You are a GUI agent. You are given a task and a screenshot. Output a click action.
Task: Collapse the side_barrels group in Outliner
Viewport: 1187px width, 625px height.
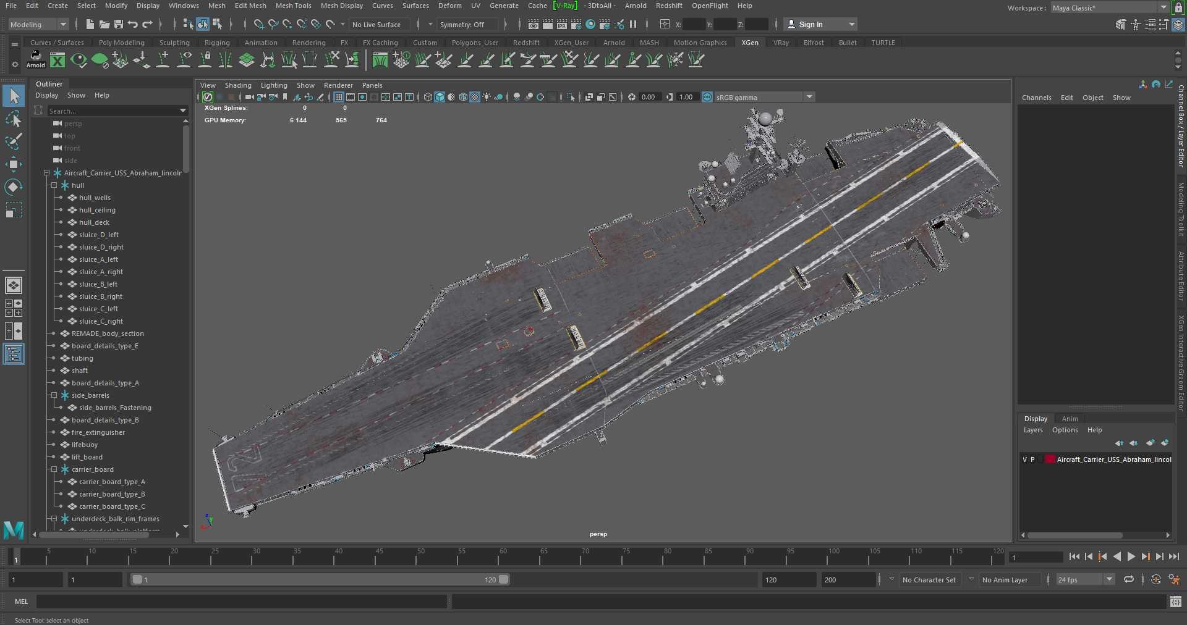tap(54, 395)
